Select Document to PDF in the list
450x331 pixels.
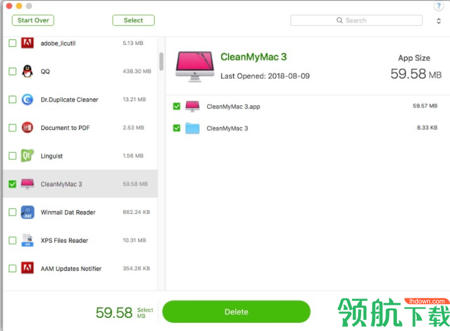click(x=65, y=128)
